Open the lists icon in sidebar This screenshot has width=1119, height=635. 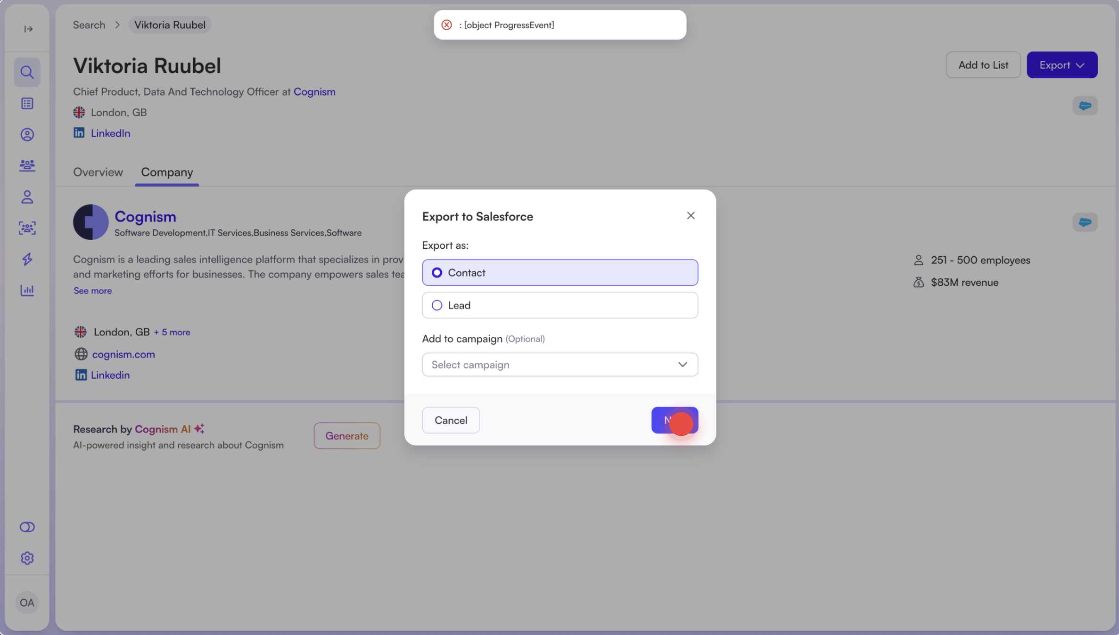(27, 103)
